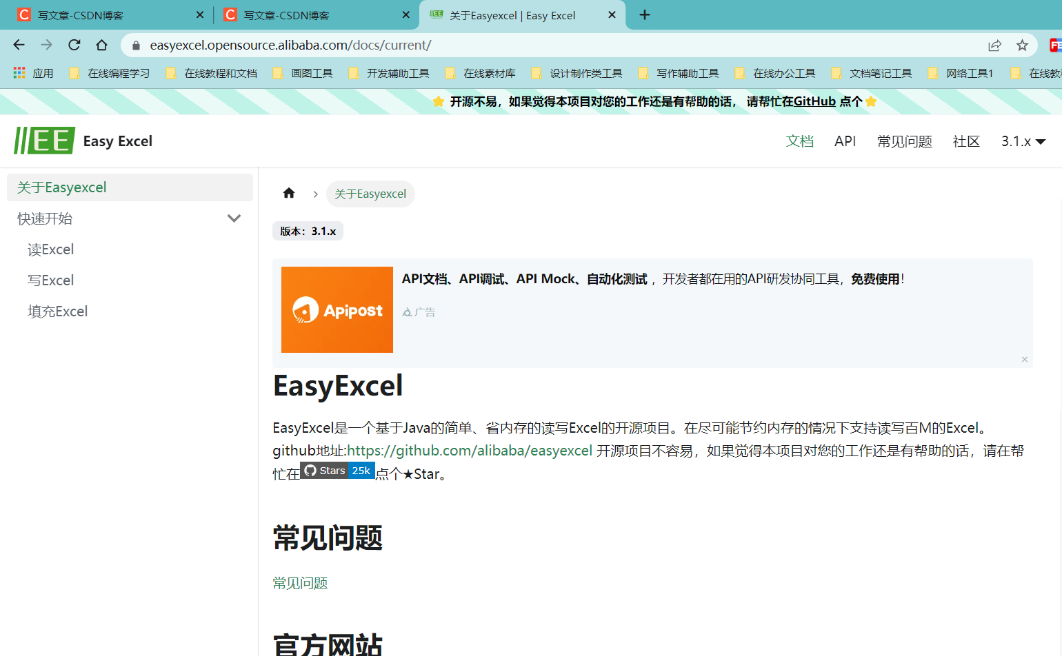Open the 文档 navigation item
The height and width of the screenshot is (656, 1062).
pos(800,141)
